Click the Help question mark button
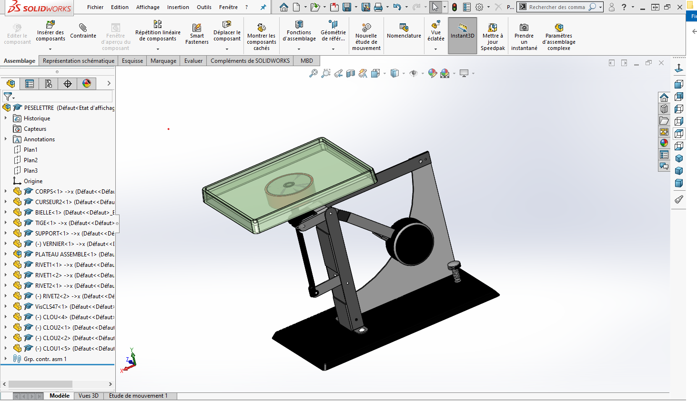Viewport: 697px width, 401px height. click(x=624, y=7)
